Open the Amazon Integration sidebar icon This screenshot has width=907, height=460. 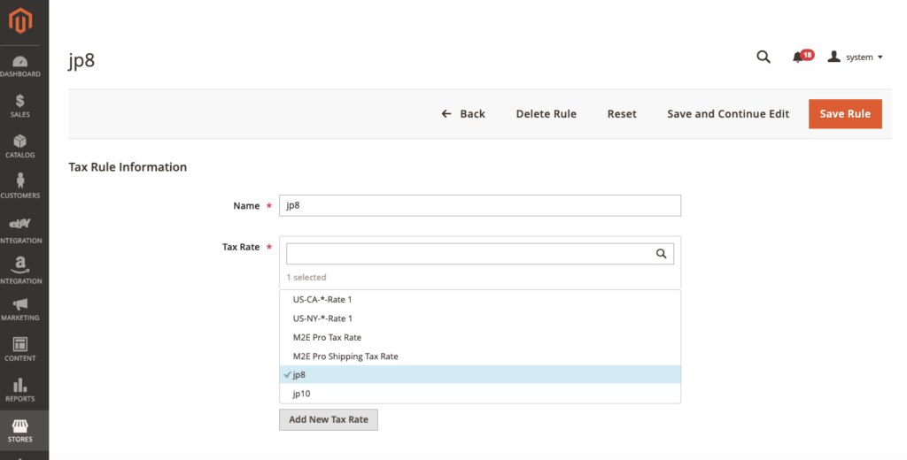pos(20,271)
